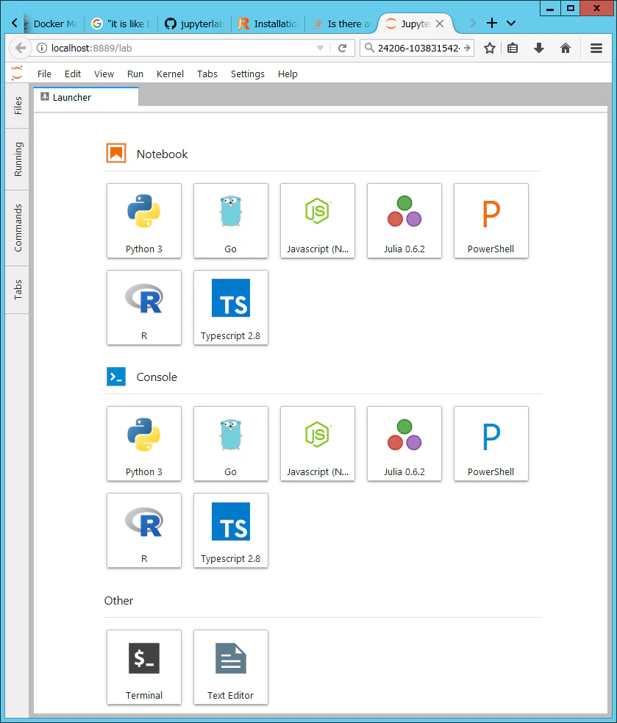Start a Javascript (Node) notebook
Image resolution: width=617 pixels, height=723 pixels.
tap(318, 221)
